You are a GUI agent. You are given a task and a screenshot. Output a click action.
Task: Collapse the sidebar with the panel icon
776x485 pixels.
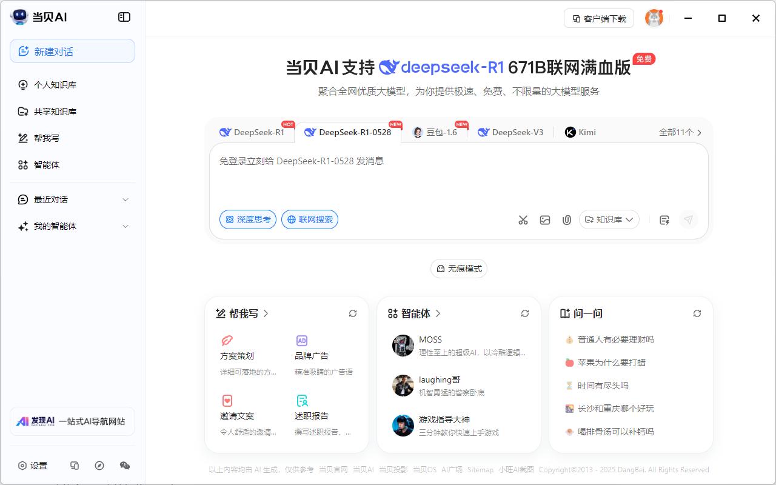[124, 17]
